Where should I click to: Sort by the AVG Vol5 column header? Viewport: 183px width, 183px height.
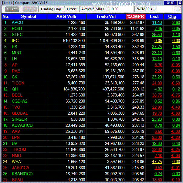(x=66, y=16)
